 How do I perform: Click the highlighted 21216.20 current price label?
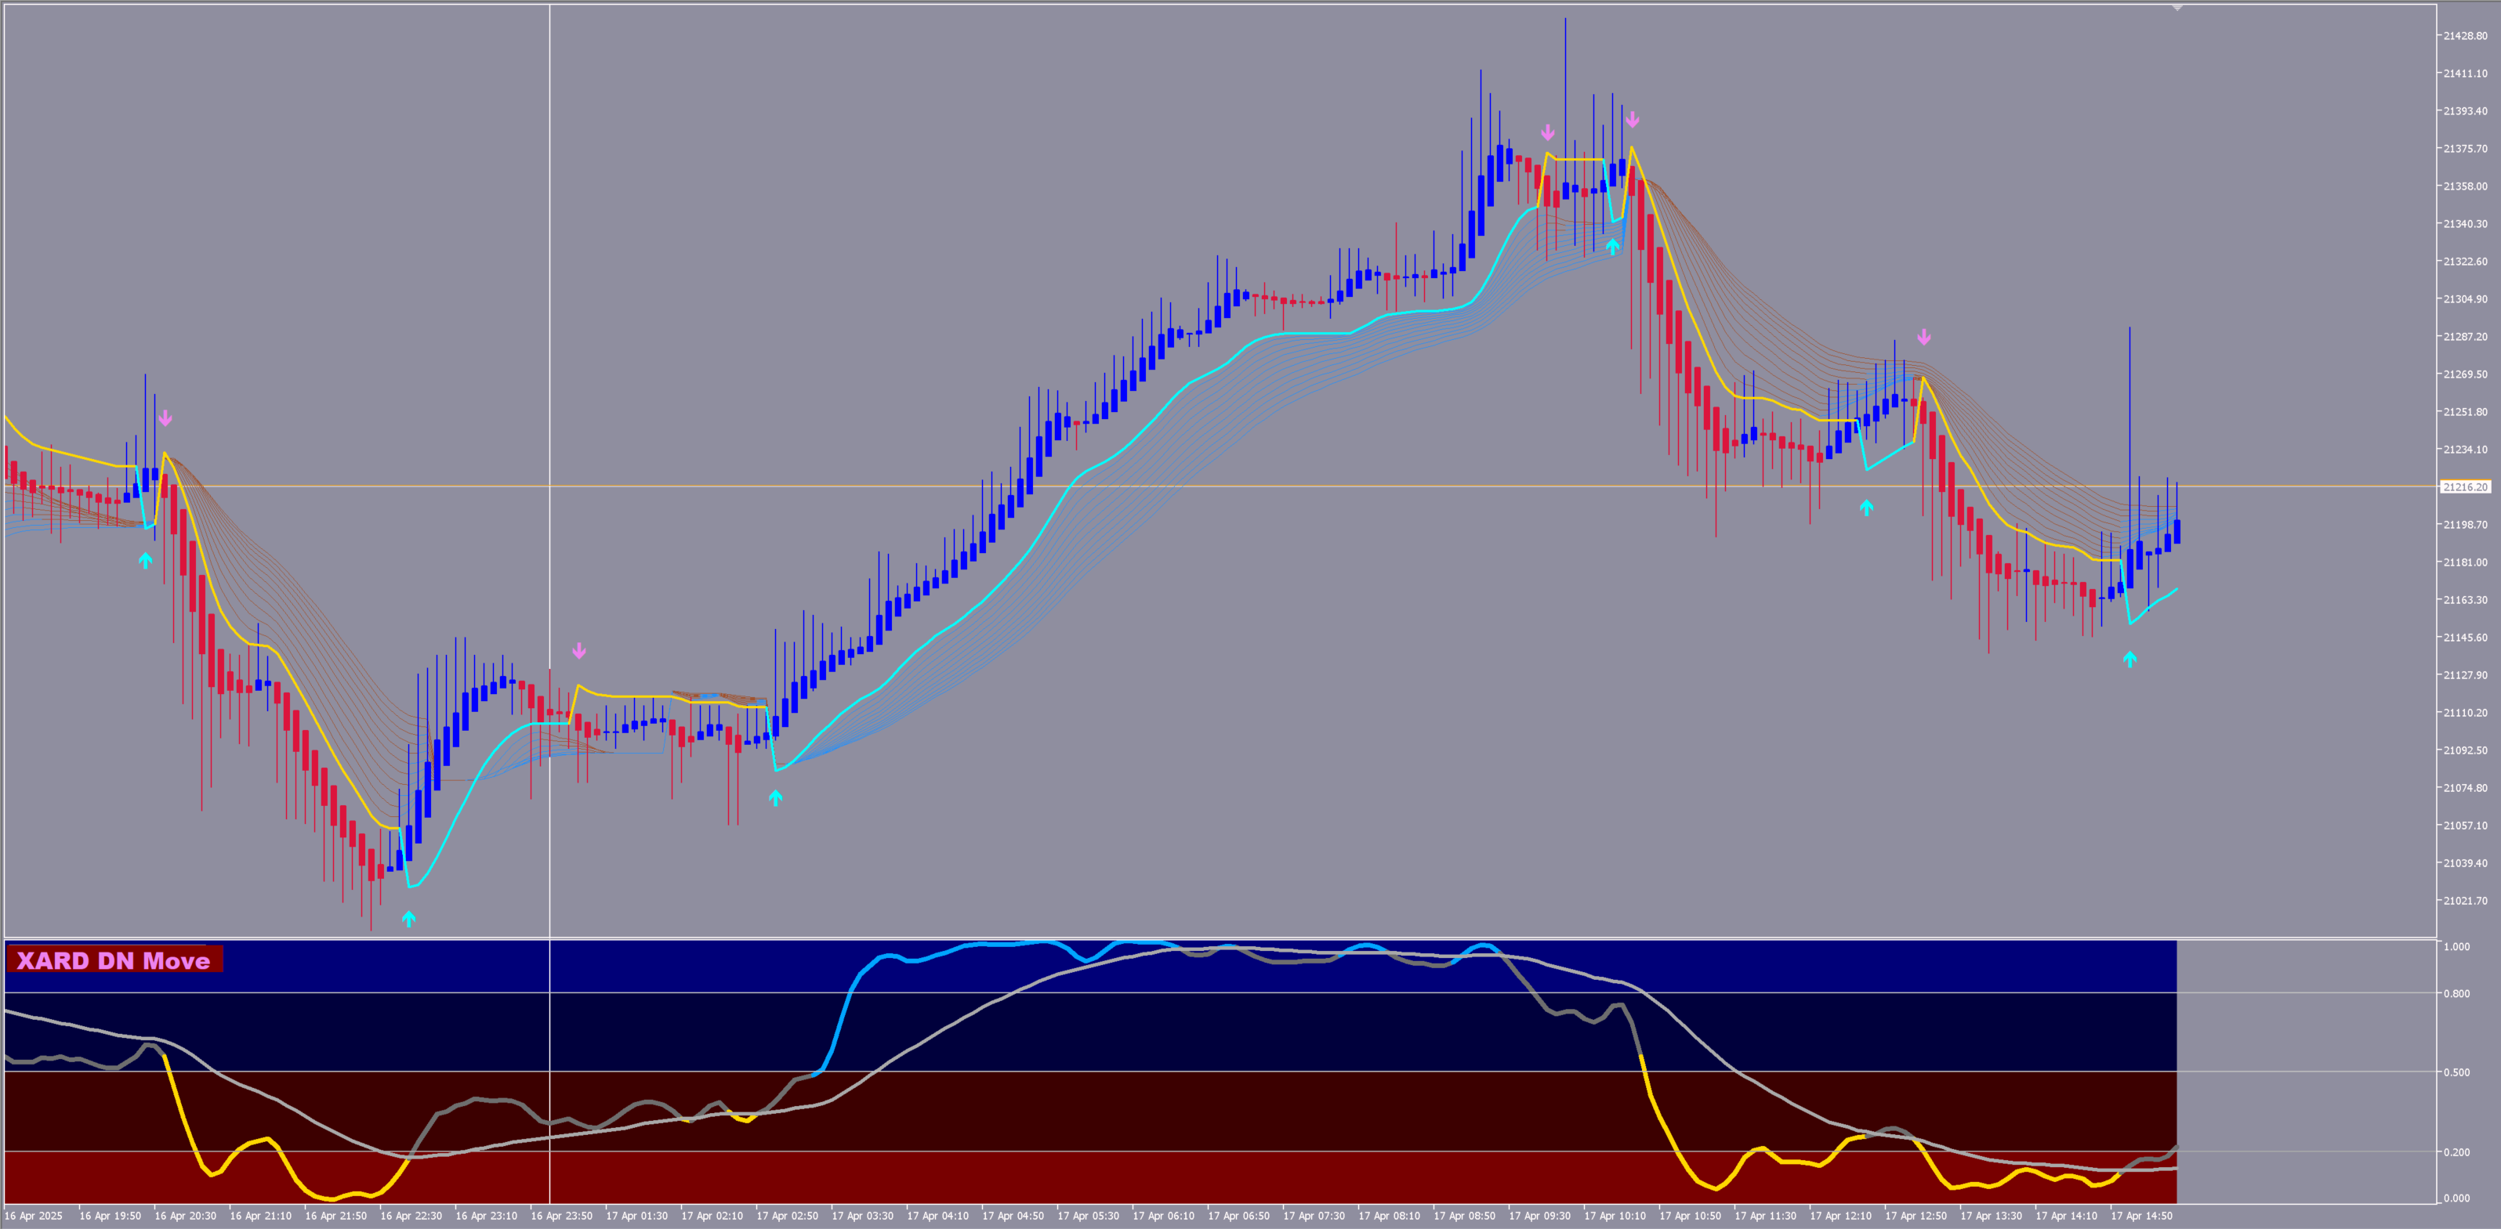tap(2465, 487)
